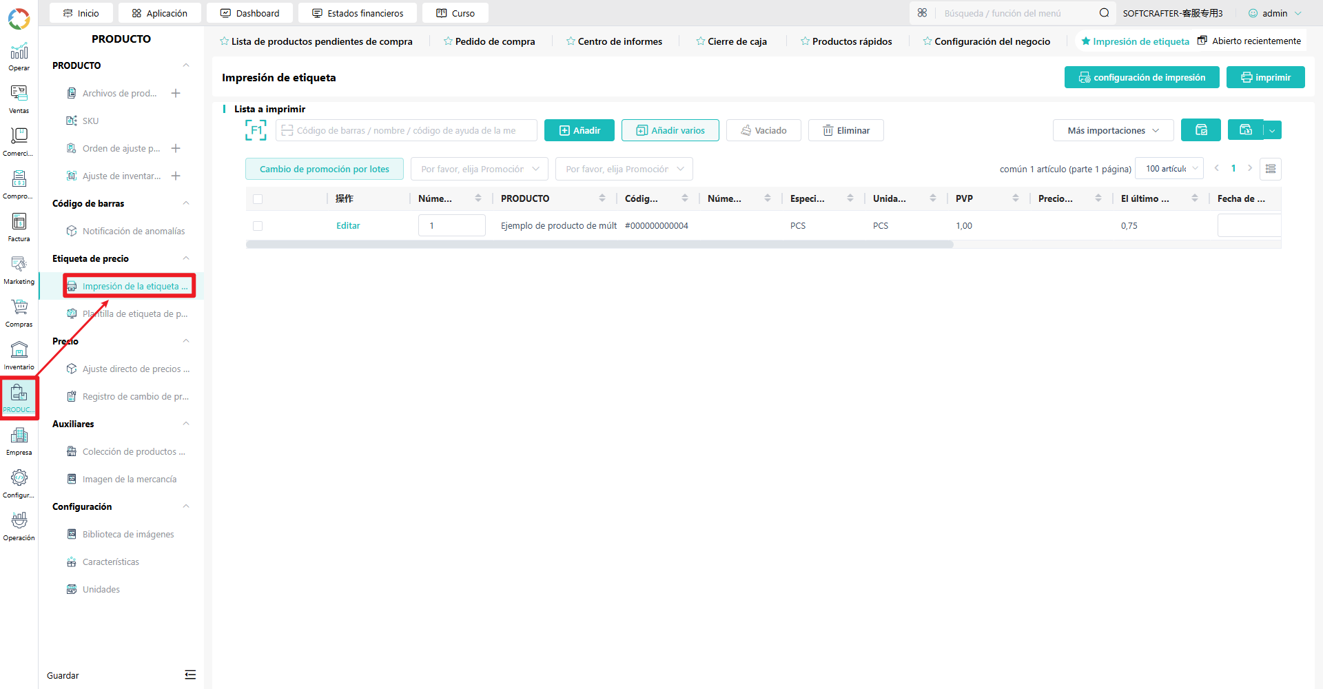Click the plus icon next to Archivos de prod...
Screen dimensions: 1323x689
click(176, 93)
